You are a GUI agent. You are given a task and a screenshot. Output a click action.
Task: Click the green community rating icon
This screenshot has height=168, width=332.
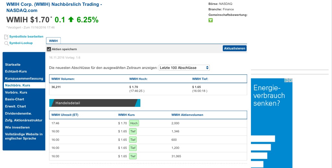[211, 20]
